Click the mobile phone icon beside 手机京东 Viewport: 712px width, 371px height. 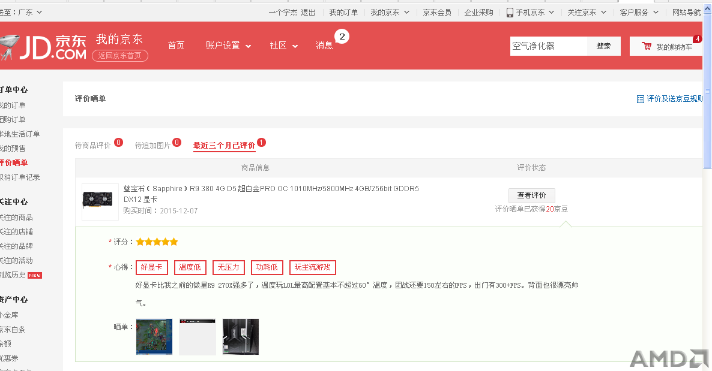coord(510,13)
